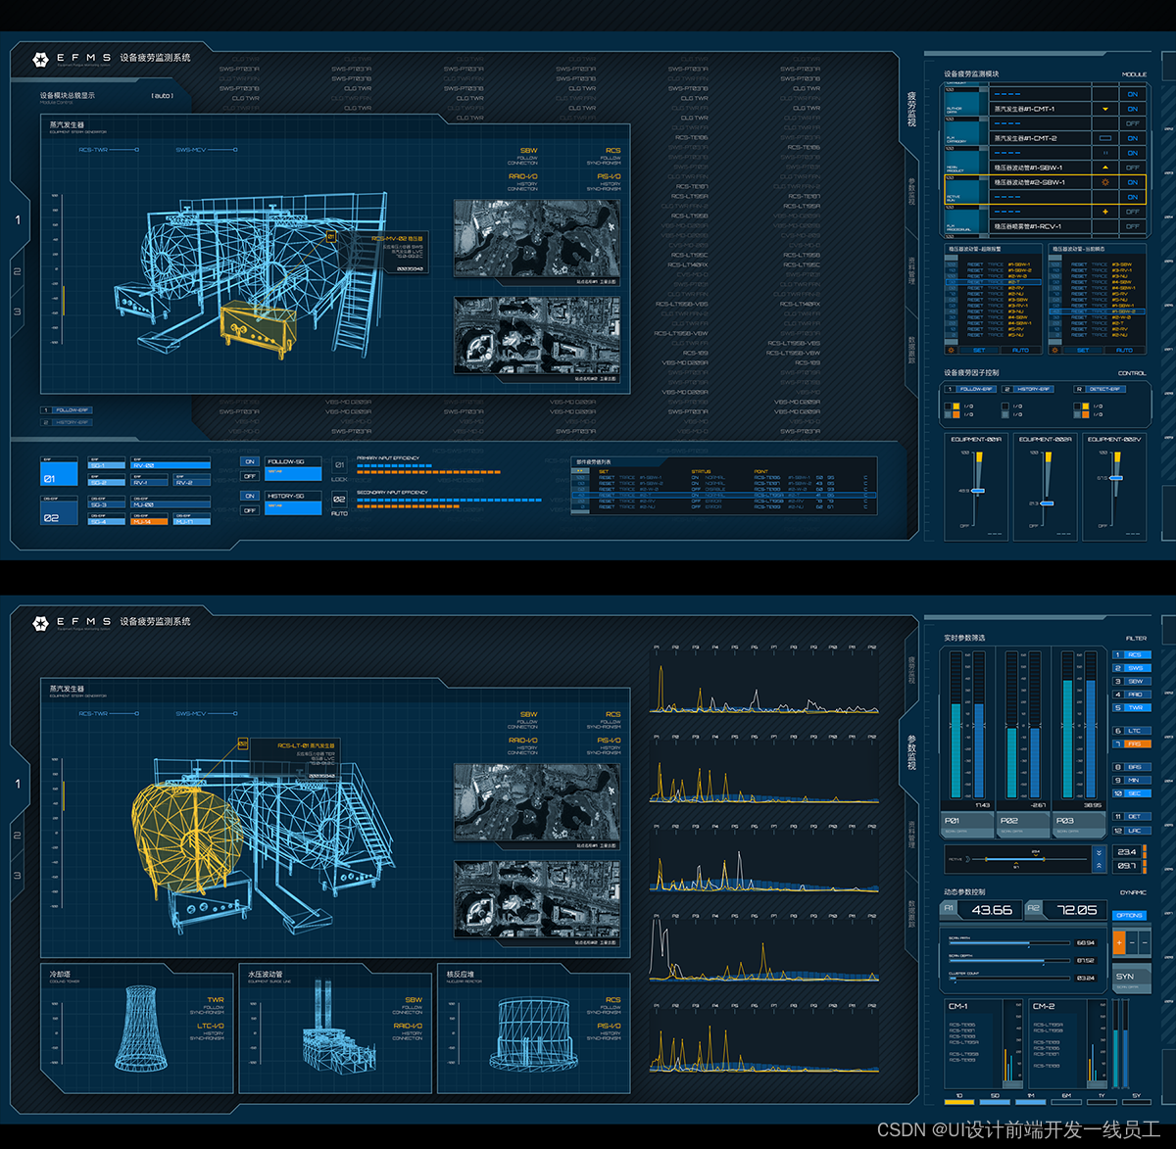Toggle the ON switch for 稳压器波动管#2-SBW-1
This screenshot has height=1149, width=1176.
[x=1133, y=182]
